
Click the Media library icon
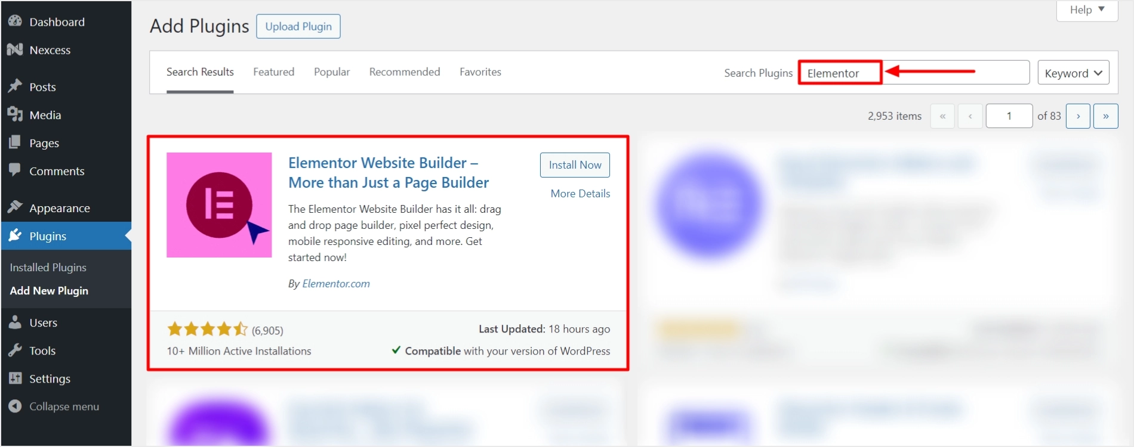pyautogui.click(x=15, y=114)
